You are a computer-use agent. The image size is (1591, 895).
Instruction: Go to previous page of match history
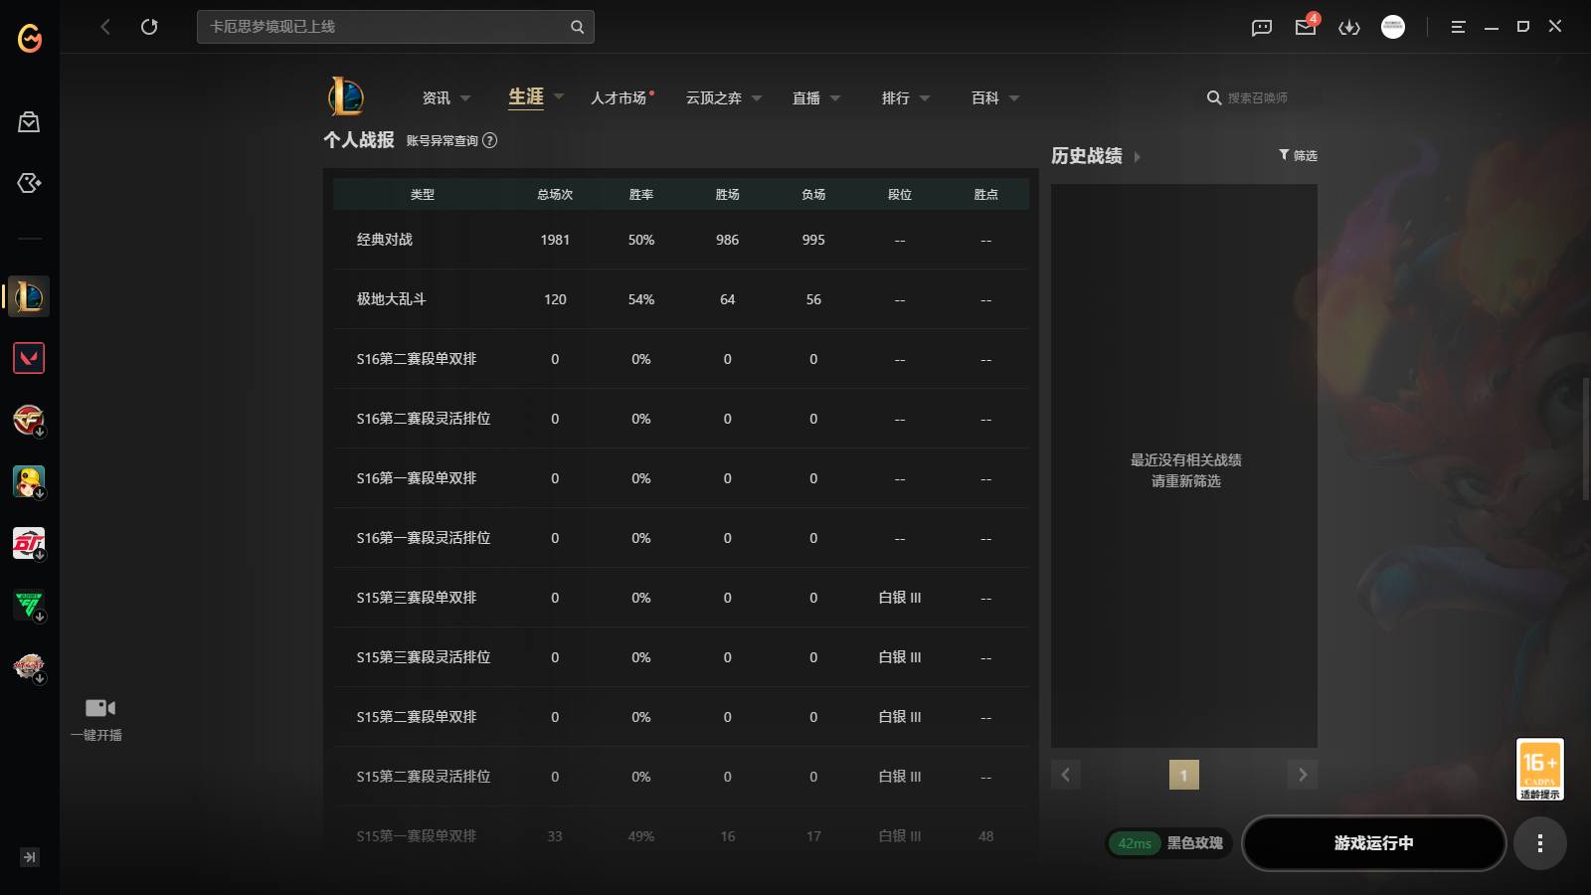pyautogui.click(x=1066, y=775)
